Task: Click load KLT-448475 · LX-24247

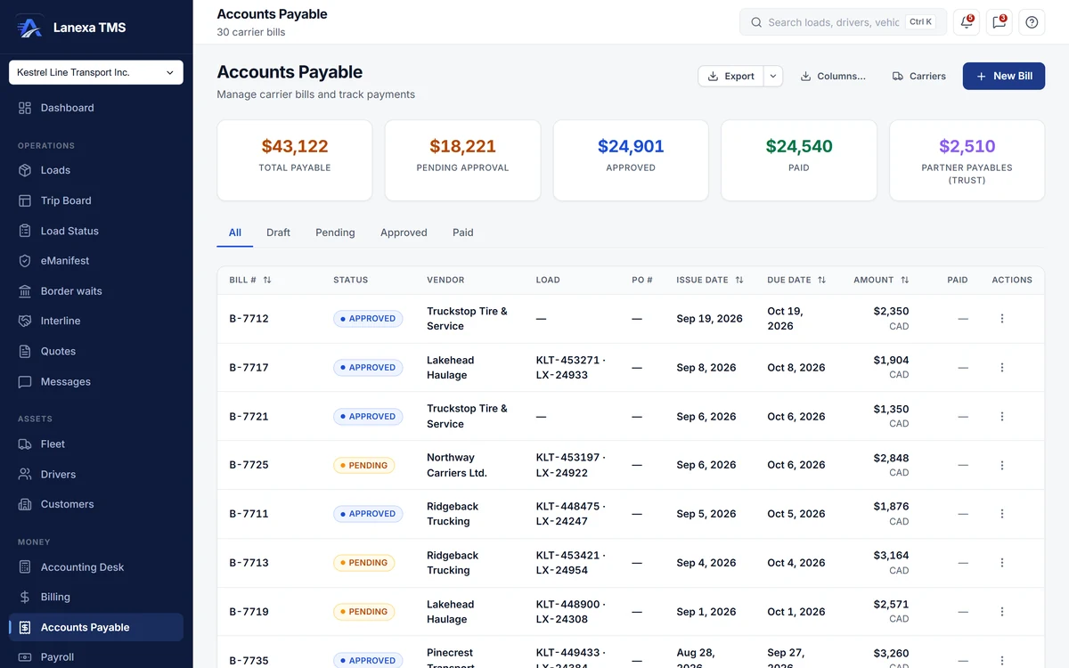Action: pos(571,514)
